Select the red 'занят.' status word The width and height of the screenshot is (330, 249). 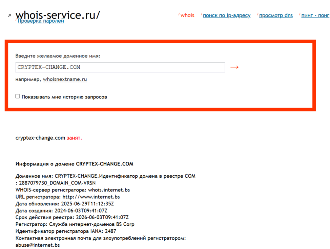point(74,138)
